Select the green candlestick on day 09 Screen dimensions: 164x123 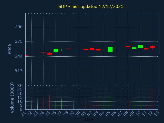click(134, 48)
